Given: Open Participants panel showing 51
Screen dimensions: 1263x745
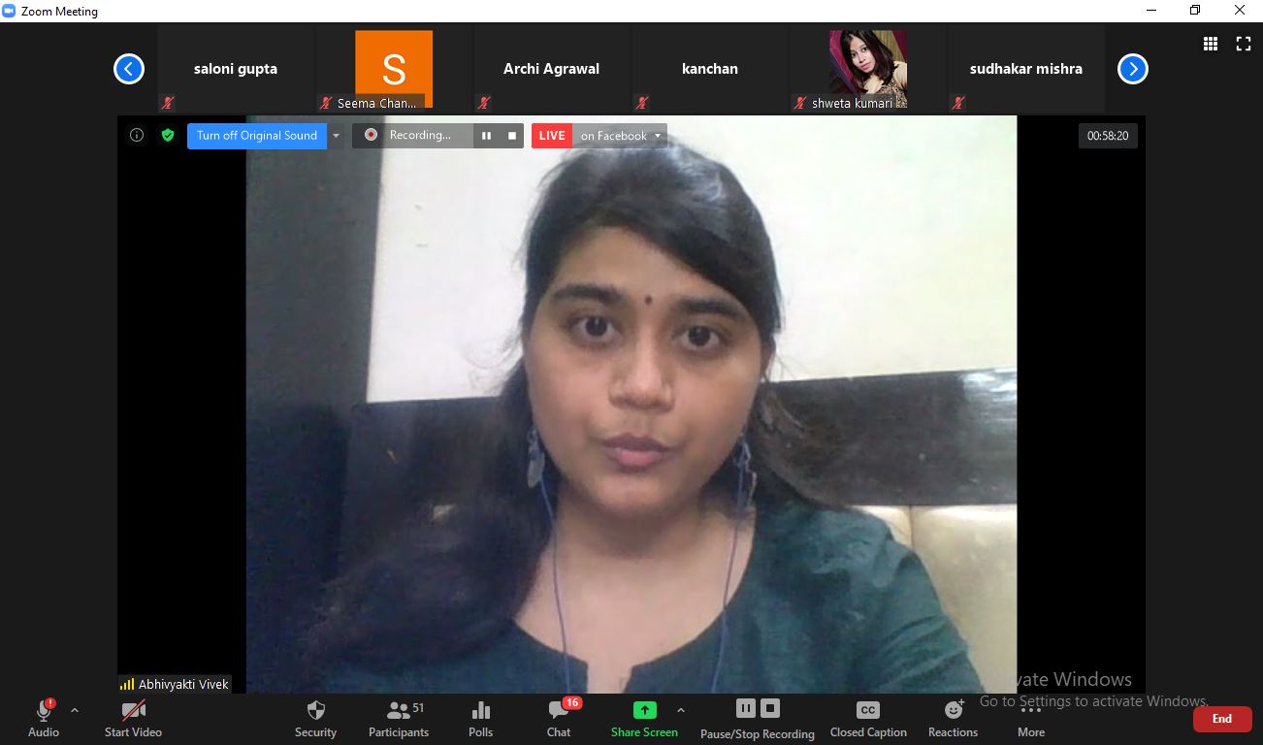Looking at the screenshot, I should click(x=399, y=719).
